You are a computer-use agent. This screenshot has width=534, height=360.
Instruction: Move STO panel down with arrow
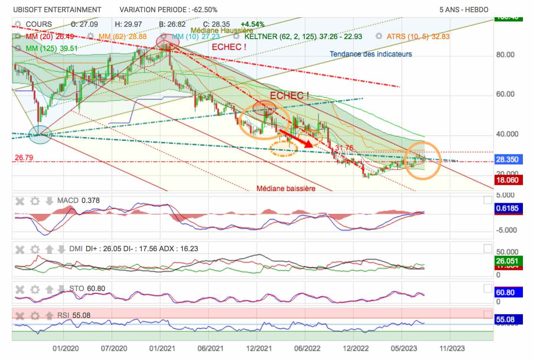click(61, 289)
